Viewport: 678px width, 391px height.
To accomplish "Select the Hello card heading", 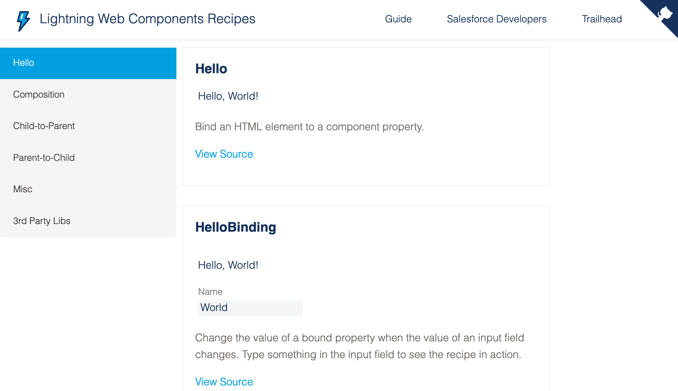I will pos(211,68).
